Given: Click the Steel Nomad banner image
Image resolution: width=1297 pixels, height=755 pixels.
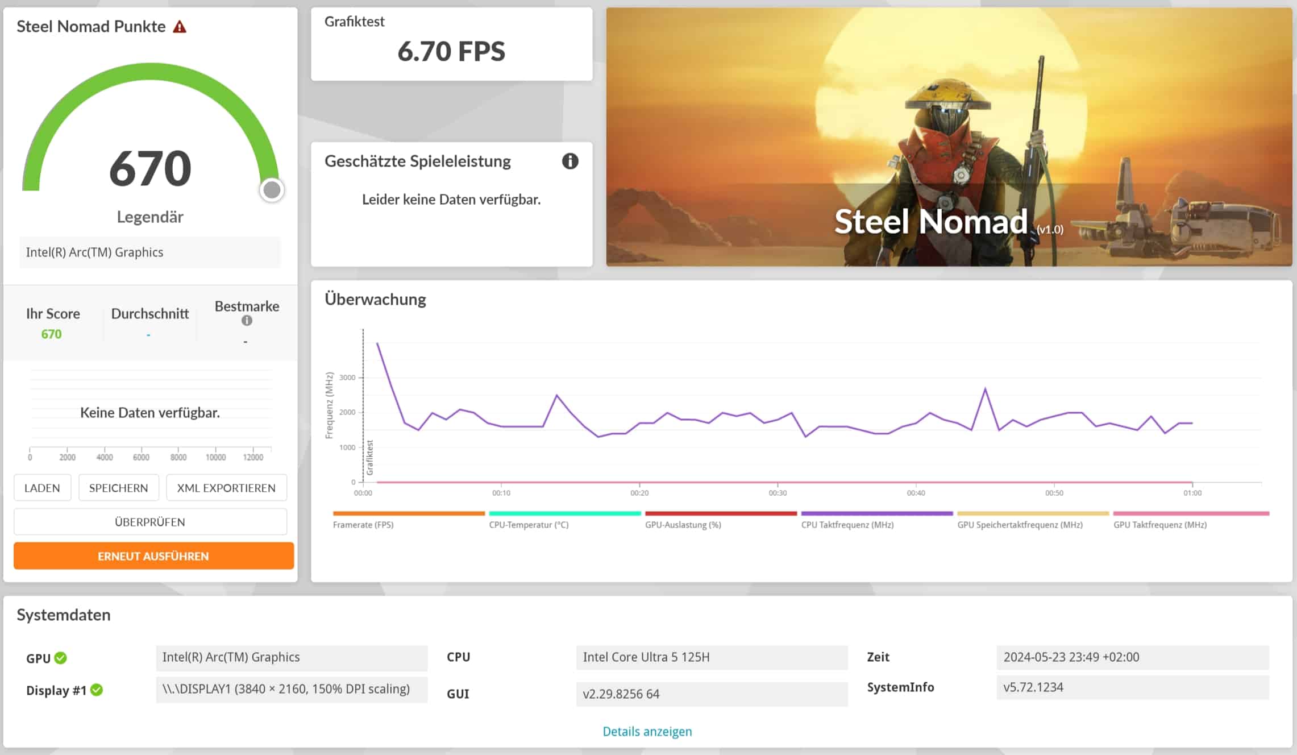Looking at the screenshot, I should coord(948,136).
